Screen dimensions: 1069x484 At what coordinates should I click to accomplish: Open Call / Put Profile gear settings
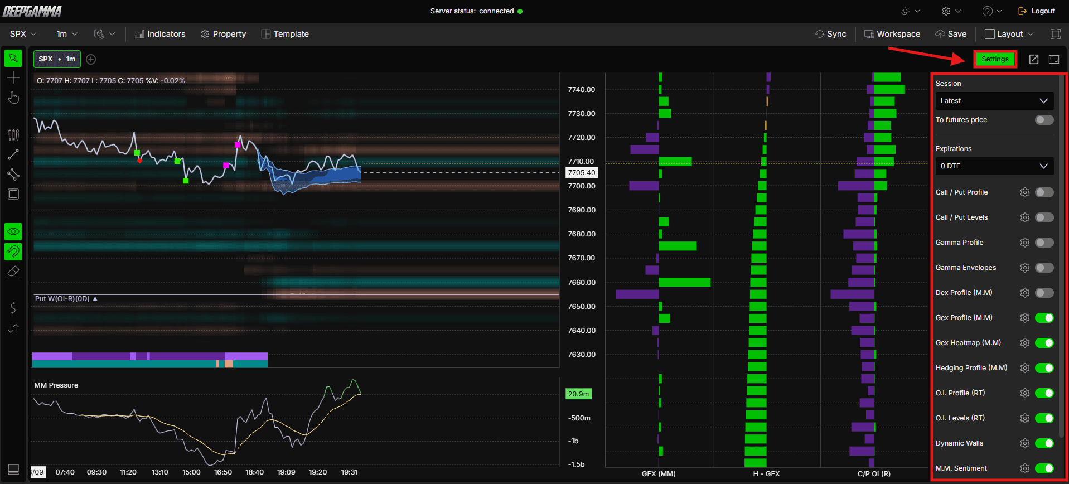(1024, 192)
